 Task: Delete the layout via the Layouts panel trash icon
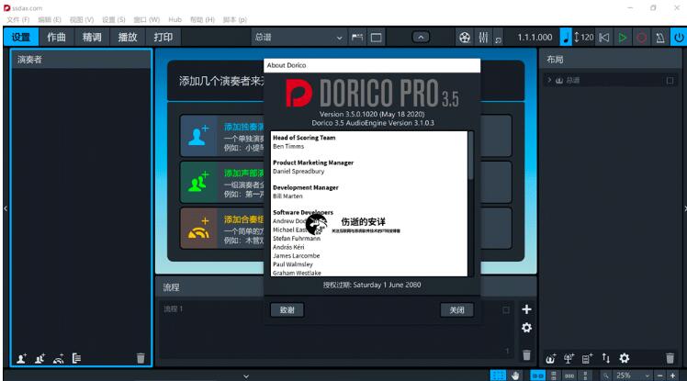click(670, 359)
